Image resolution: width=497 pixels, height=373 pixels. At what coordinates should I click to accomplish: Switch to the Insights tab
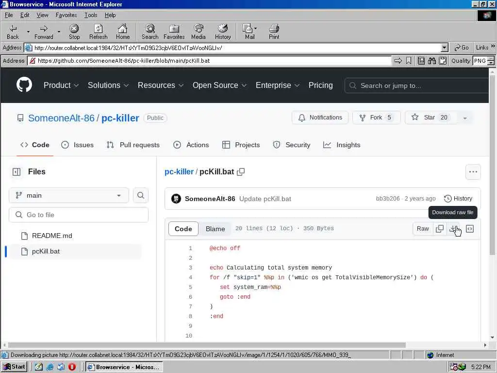(x=342, y=145)
